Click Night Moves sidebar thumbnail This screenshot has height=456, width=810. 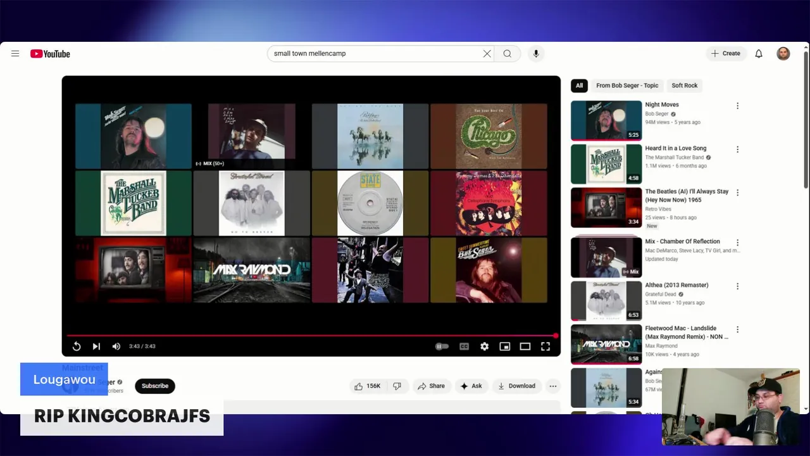(606, 120)
